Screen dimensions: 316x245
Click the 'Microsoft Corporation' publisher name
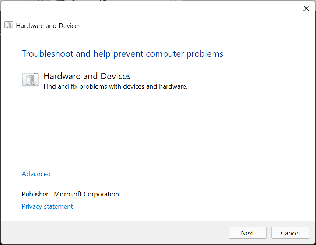coord(86,194)
